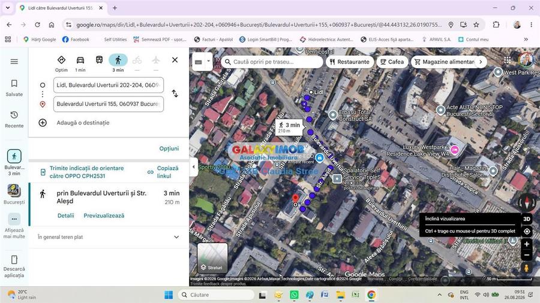Click Previzualizează route preview
The height and width of the screenshot is (303, 540).
(104, 216)
